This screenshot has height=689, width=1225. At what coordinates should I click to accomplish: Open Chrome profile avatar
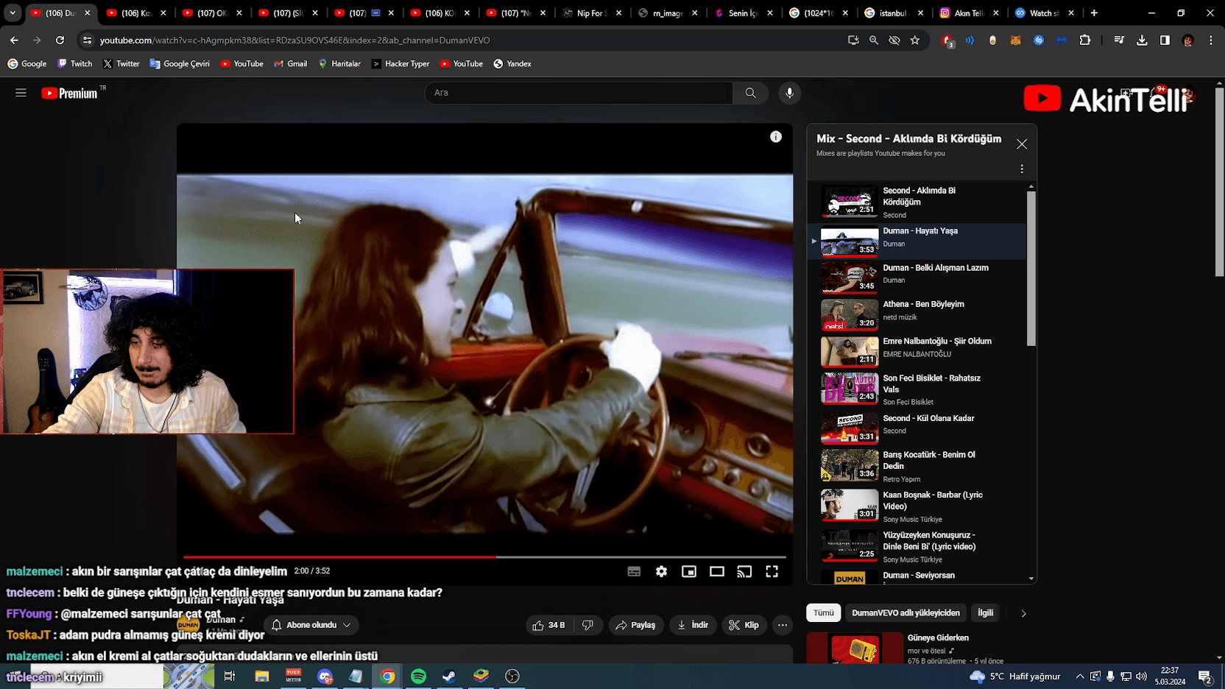(x=1187, y=40)
